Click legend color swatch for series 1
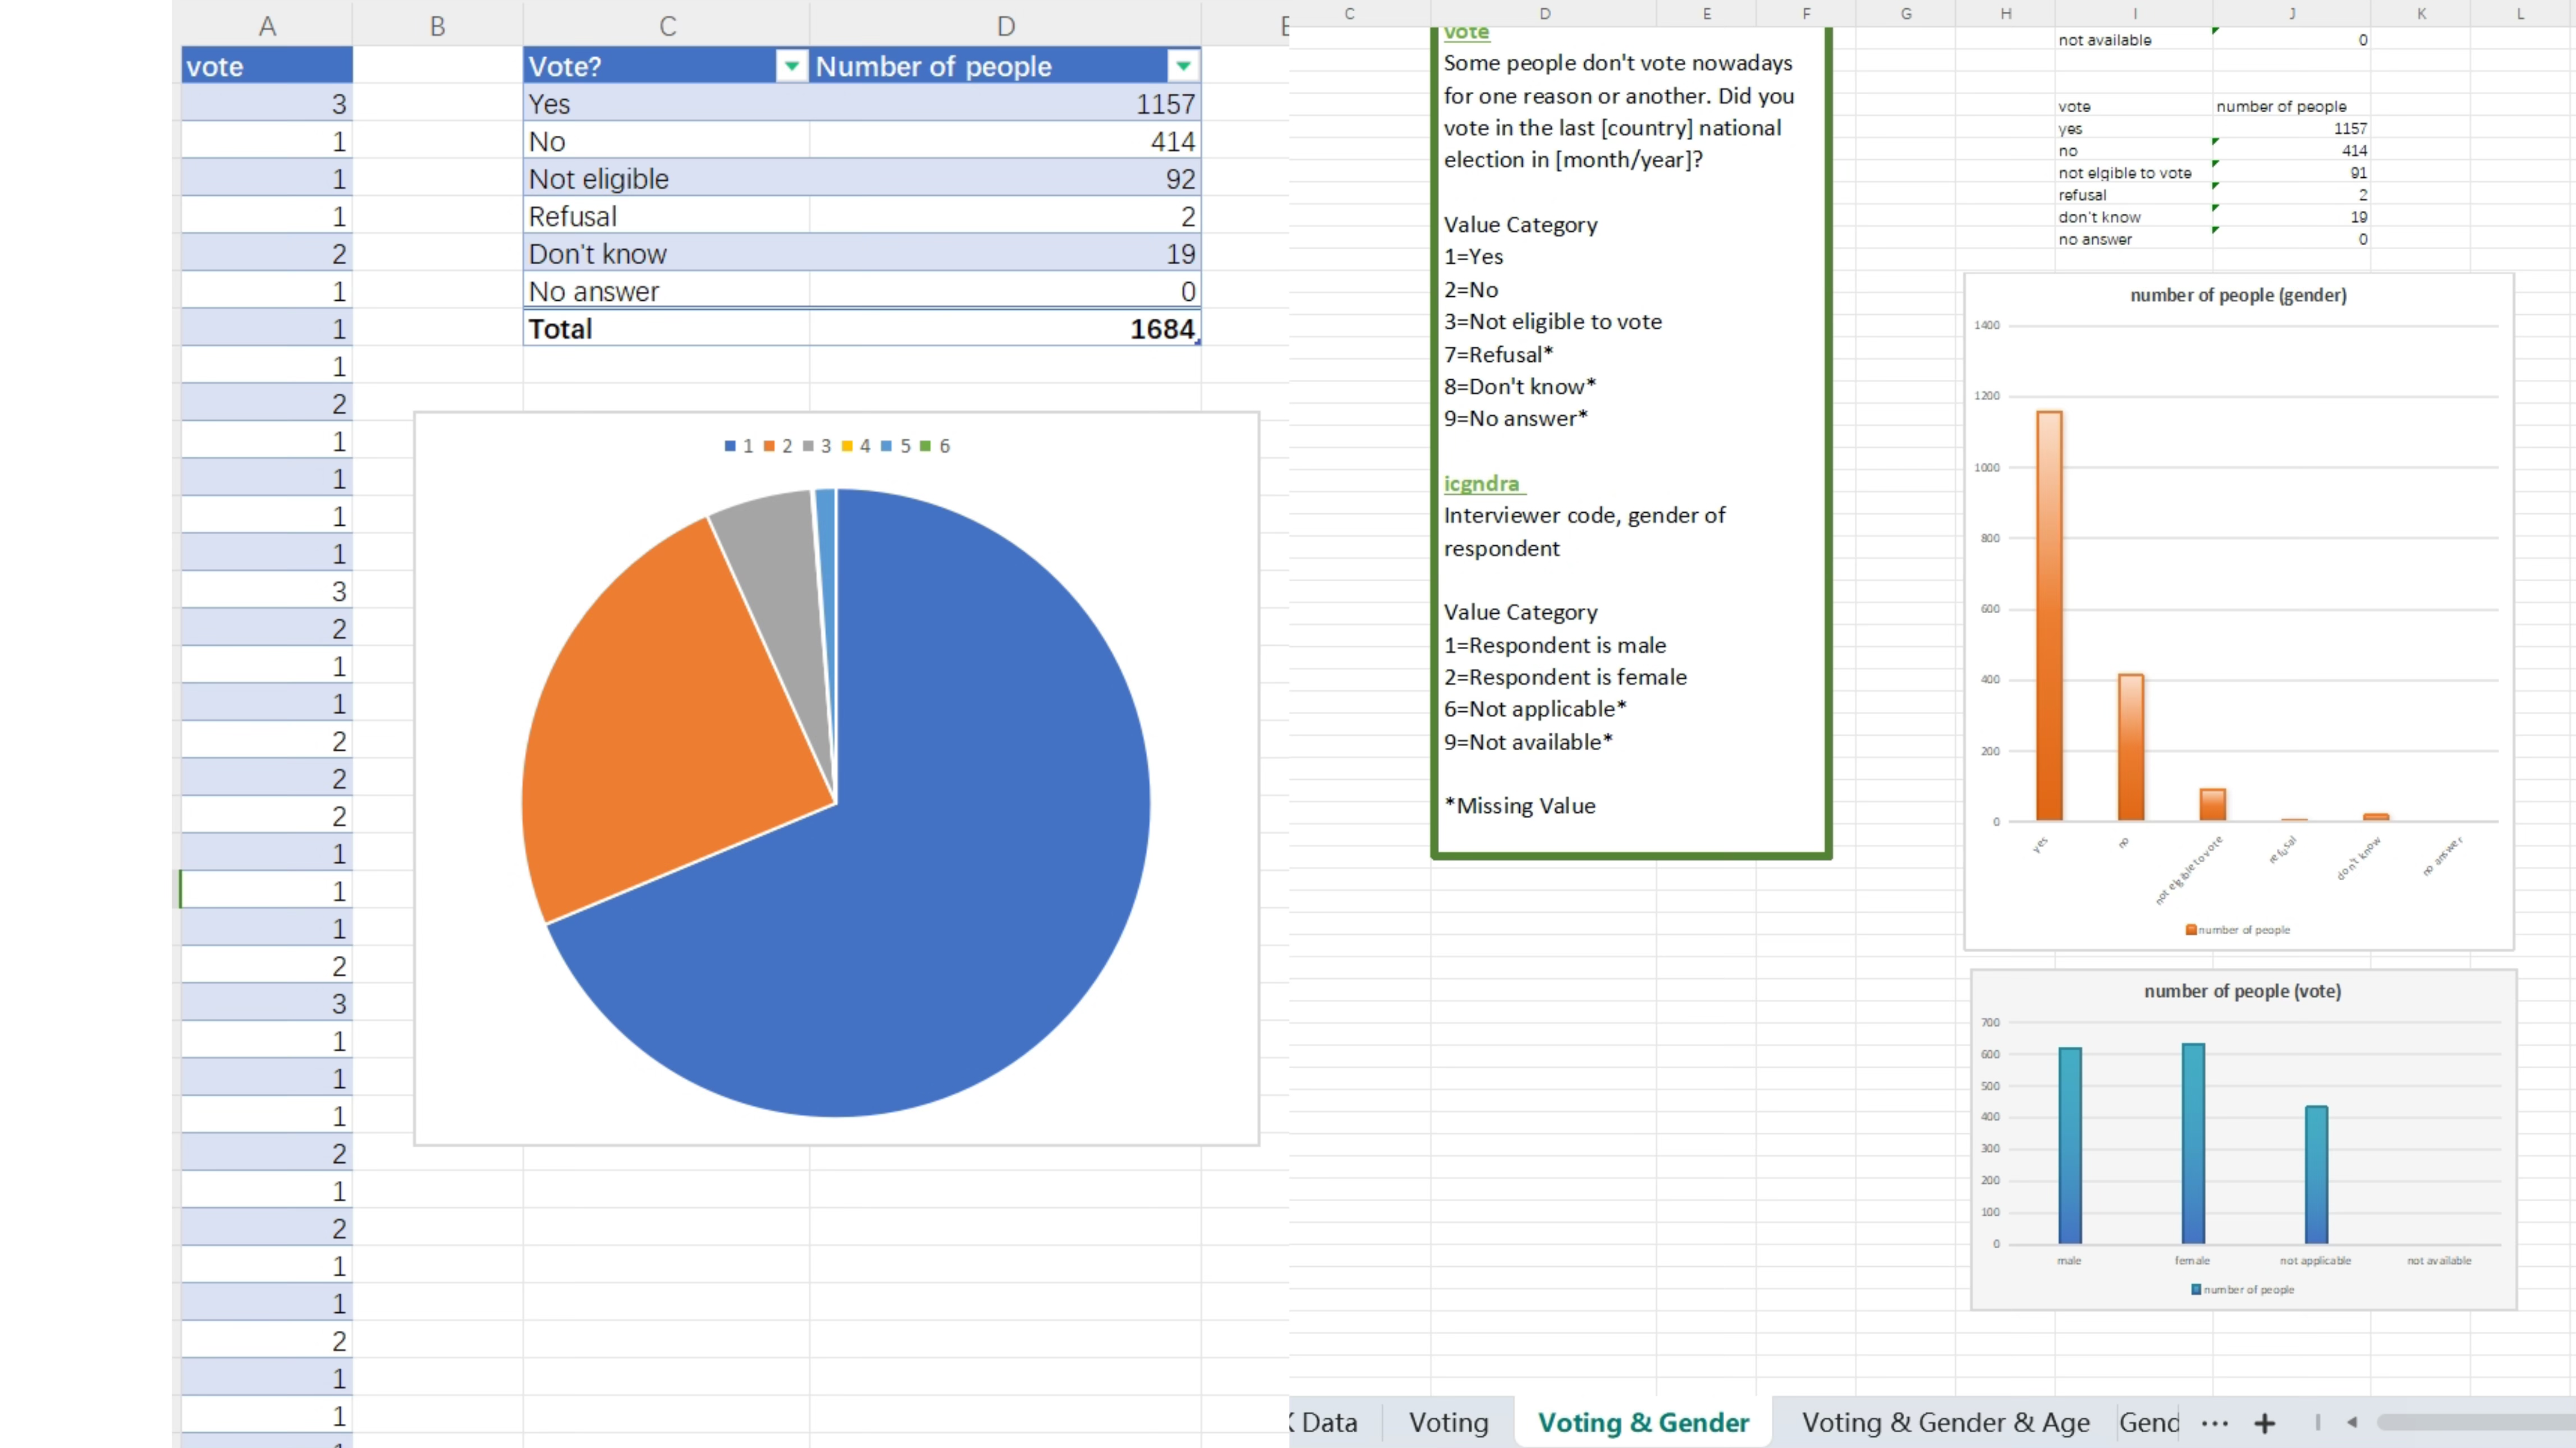 (730, 445)
